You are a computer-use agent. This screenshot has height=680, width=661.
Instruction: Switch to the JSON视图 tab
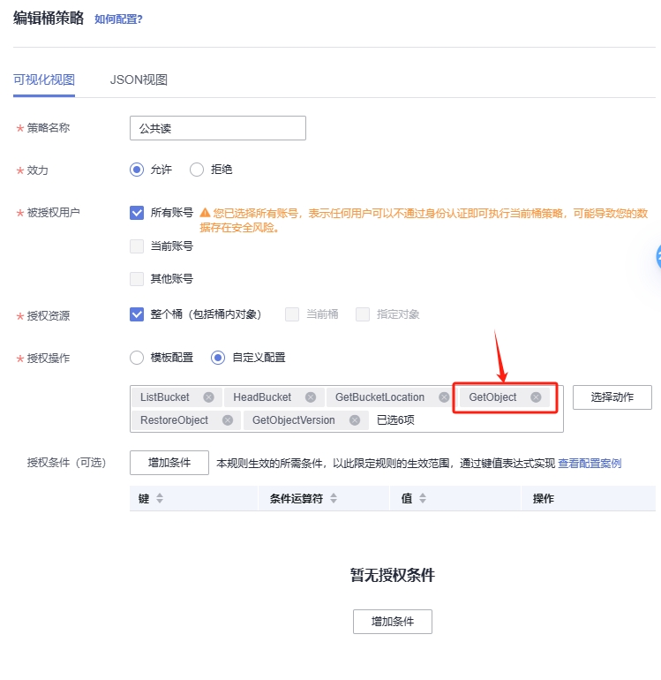pos(139,79)
